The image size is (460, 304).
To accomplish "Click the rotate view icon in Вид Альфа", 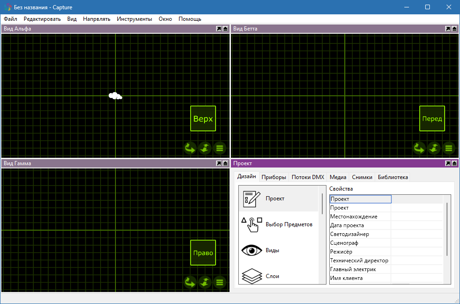I will pos(190,148).
